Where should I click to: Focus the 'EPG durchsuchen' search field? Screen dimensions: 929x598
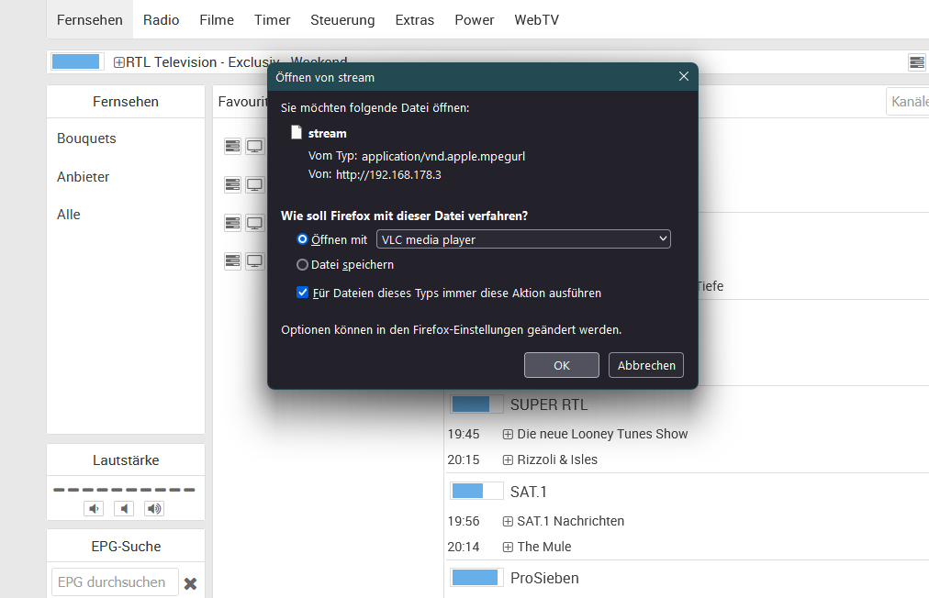pyautogui.click(x=115, y=582)
